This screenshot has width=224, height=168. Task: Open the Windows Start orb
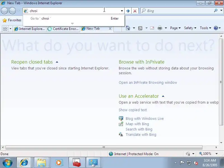point(7,163)
